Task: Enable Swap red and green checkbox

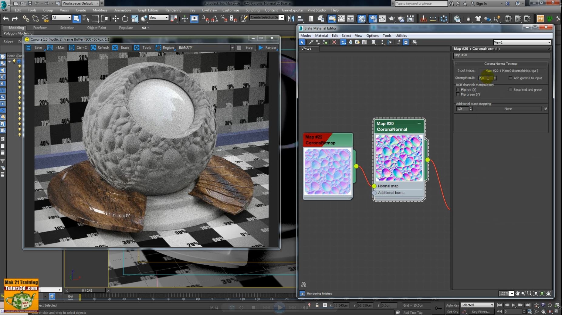Action: [510, 90]
